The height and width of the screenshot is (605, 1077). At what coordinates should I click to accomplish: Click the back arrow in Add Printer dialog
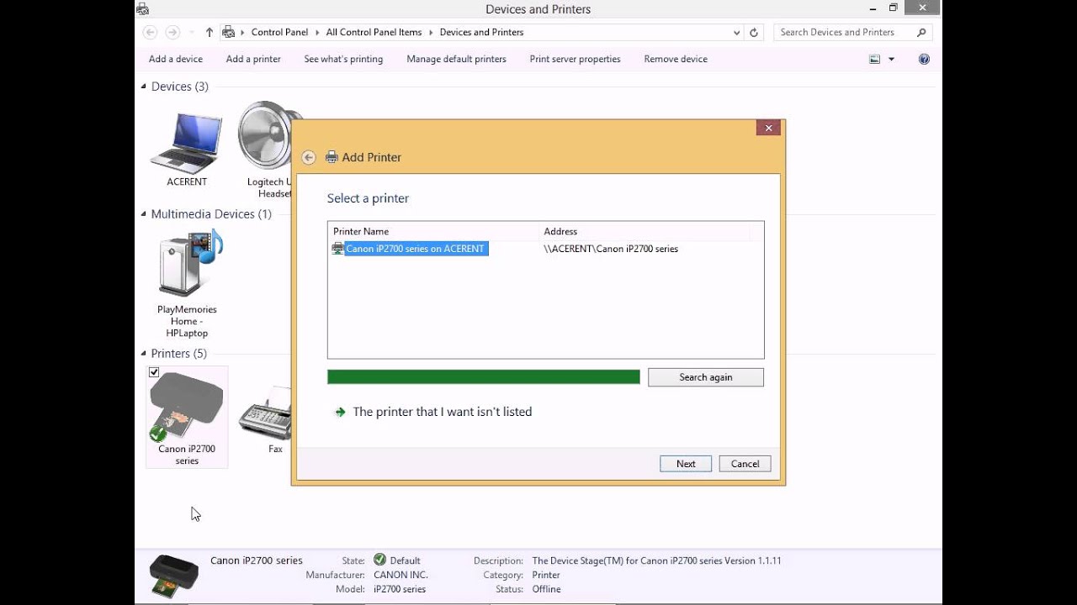click(309, 157)
